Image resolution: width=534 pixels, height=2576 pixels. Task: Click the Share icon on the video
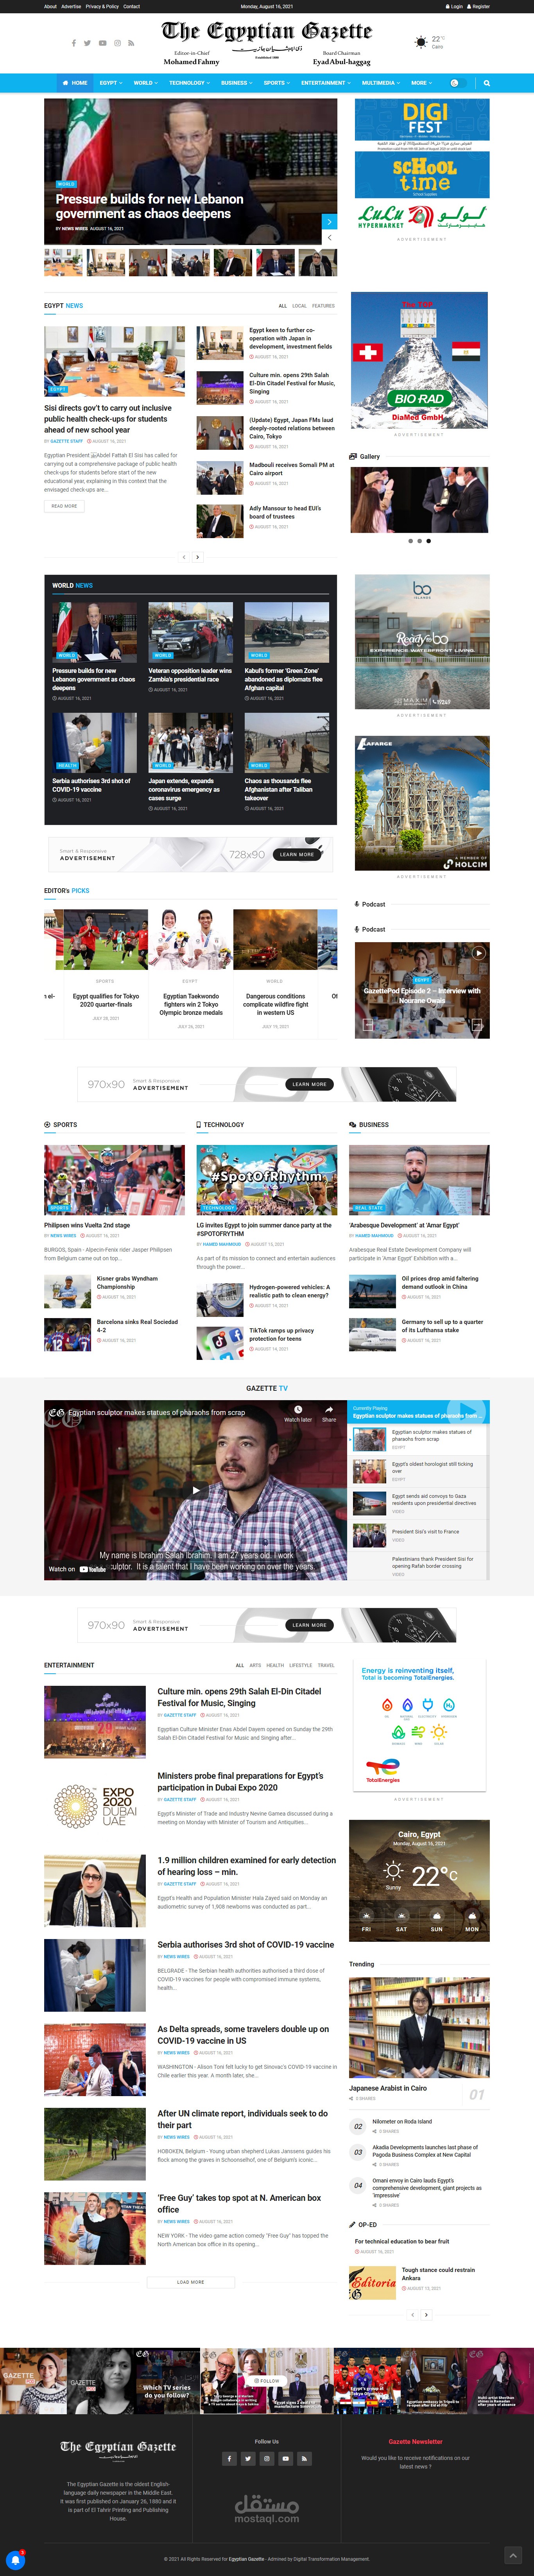[x=329, y=1413]
